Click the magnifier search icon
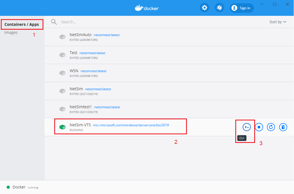 coord(54,22)
